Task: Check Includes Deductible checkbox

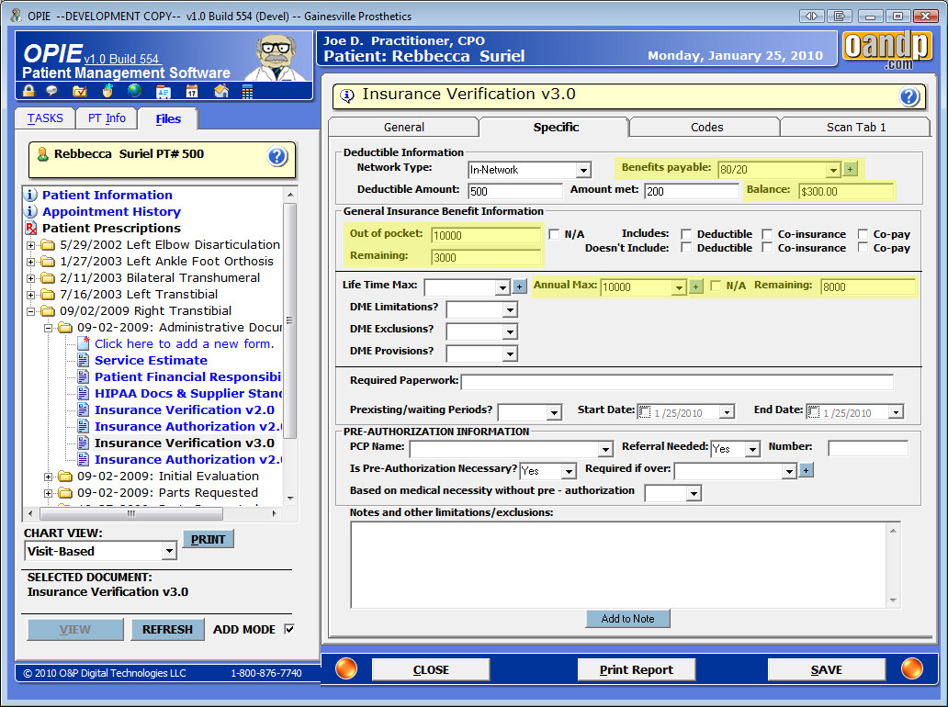Action: pos(686,234)
